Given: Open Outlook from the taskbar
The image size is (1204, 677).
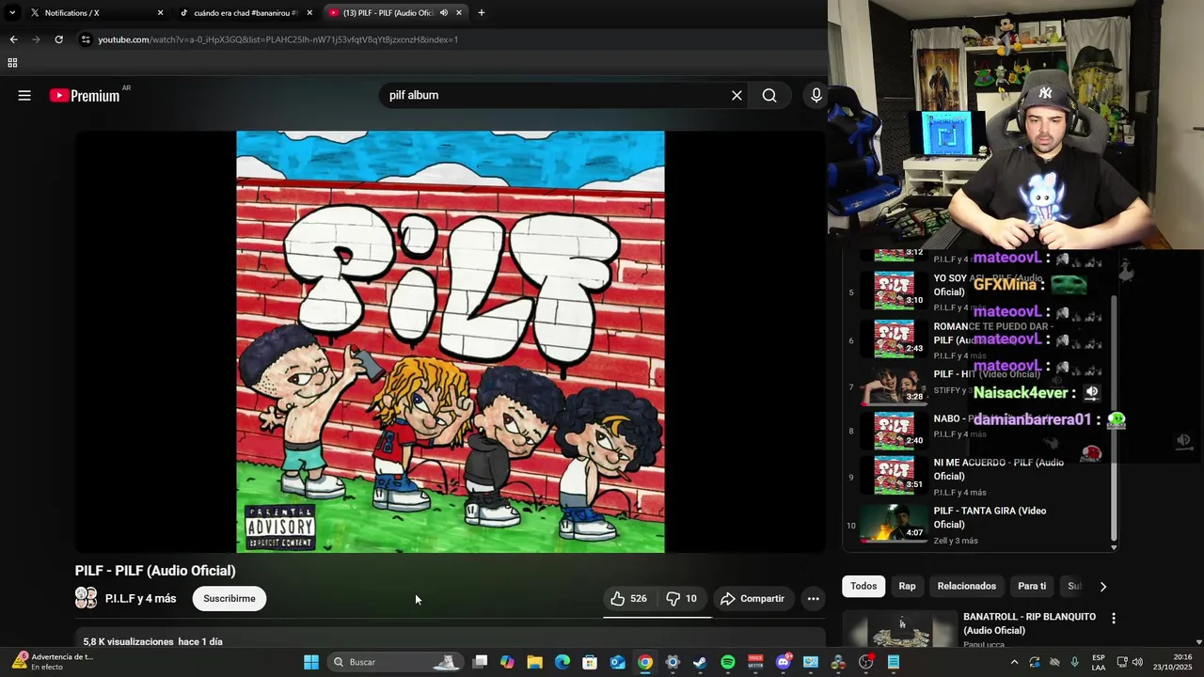Looking at the screenshot, I should (617, 662).
